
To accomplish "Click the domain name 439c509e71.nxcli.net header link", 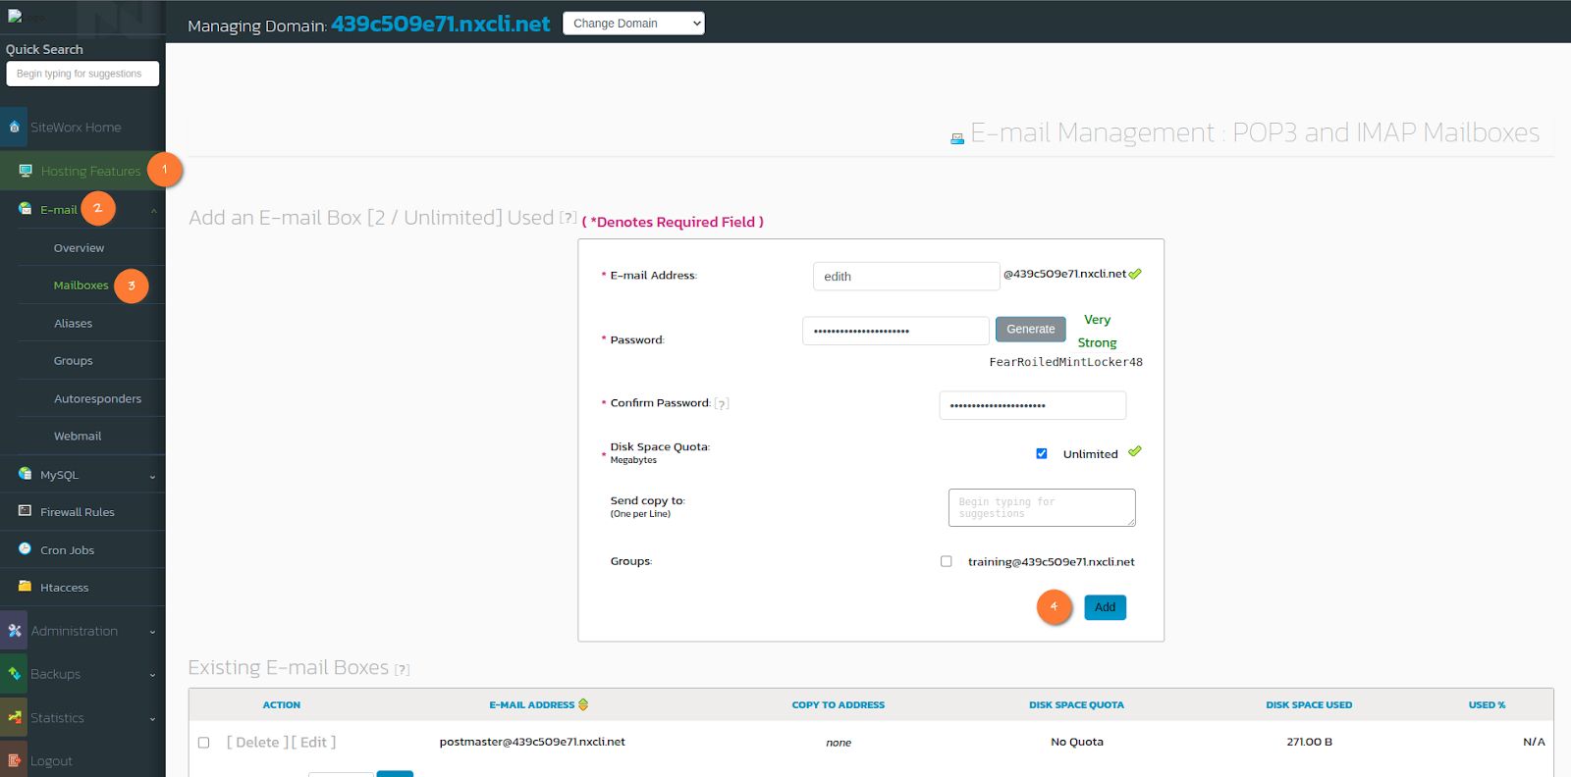I will point(440,24).
